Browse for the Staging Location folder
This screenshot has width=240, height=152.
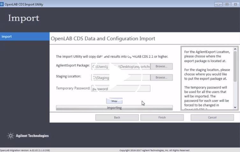pos(161,77)
